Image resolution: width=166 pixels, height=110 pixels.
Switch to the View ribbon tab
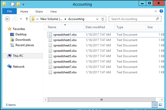point(53,12)
